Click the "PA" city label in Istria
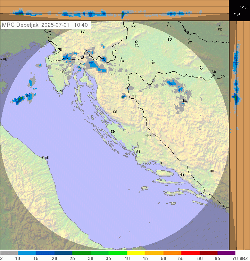Screen dimensions: 250x261 [x=64, y=72]
